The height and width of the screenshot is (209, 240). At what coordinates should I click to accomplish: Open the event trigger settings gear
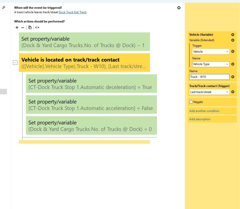click(x=179, y=8)
